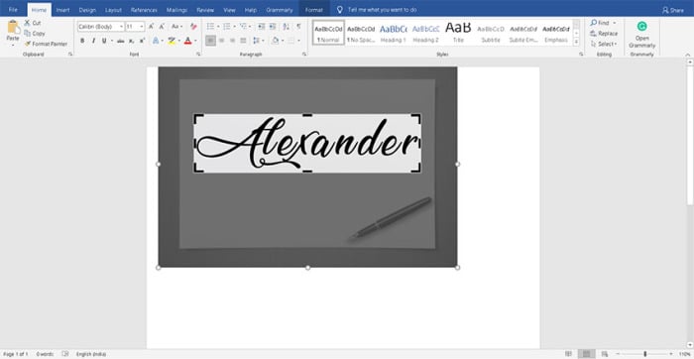
Task: Apply the Heading 1 style thumbnail
Action: click(x=393, y=33)
